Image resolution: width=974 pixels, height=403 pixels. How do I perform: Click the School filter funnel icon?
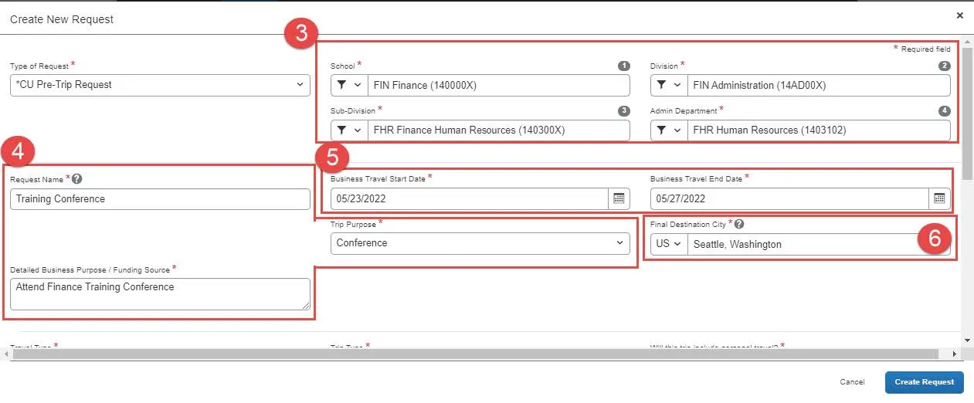(341, 85)
